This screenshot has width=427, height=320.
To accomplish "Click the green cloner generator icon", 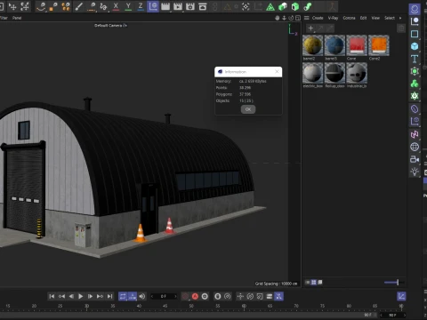I will (415, 84).
